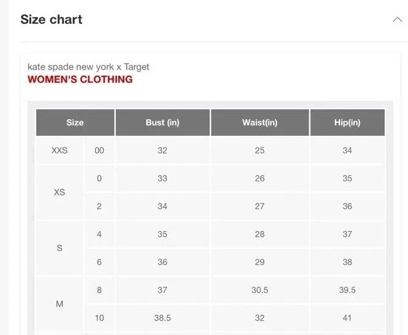Click the numeric size 00 cell
This screenshot has width=408, height=335.
[x=99, y=150]
